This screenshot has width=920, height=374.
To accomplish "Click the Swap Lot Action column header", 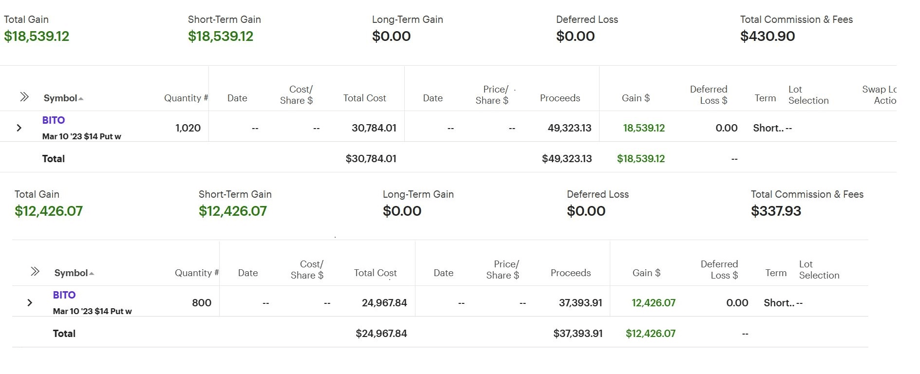I will tap(880, 95).
